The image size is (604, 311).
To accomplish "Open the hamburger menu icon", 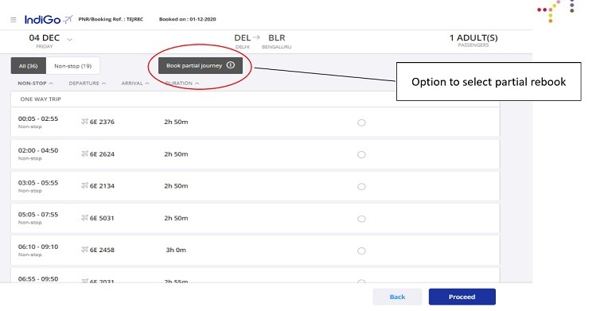I will [x=14, y=20].
